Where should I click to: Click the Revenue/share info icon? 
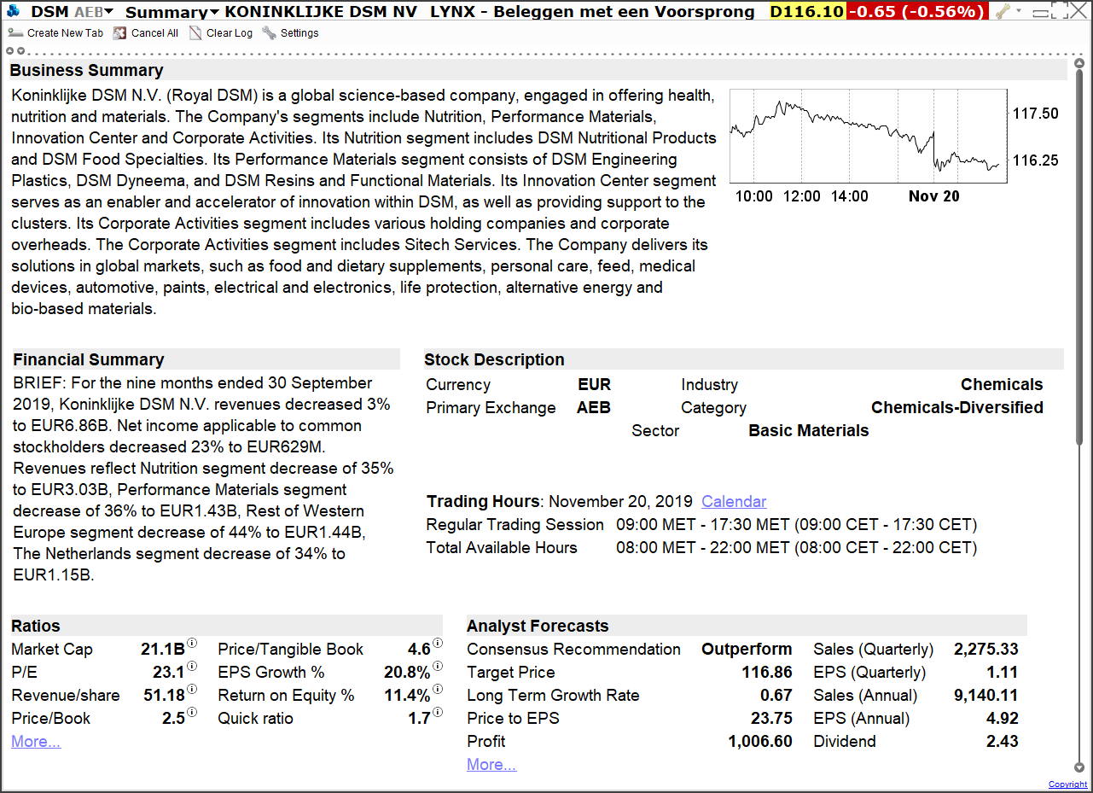192,689
